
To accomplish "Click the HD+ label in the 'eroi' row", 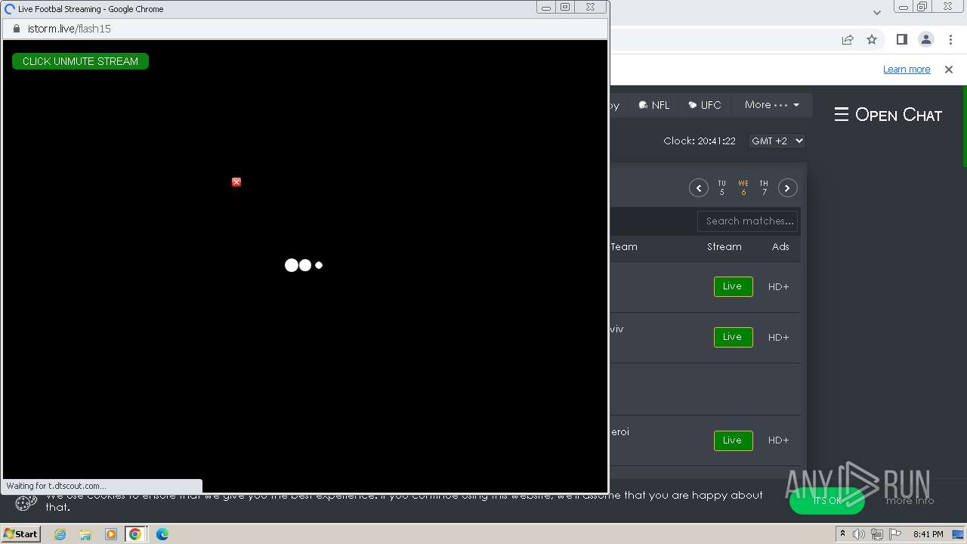I will pos(778,440).
